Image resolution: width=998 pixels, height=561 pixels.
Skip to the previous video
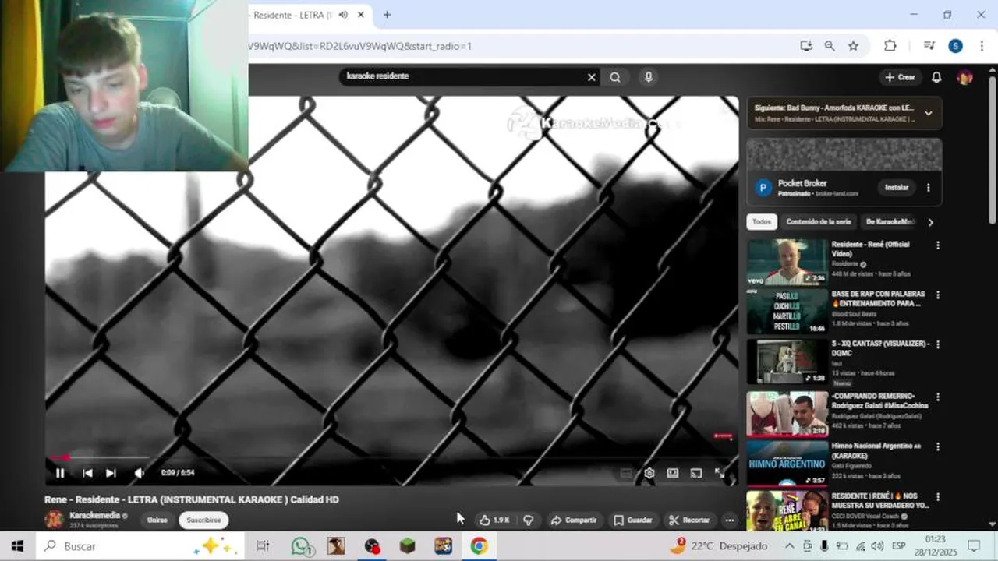point(87,473)
